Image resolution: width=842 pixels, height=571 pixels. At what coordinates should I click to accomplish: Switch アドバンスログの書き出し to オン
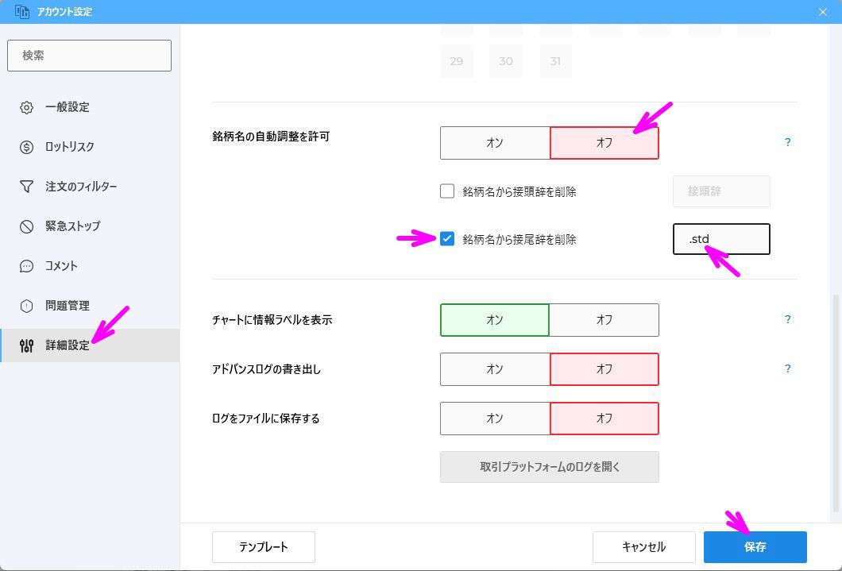[x=494, y=368]
